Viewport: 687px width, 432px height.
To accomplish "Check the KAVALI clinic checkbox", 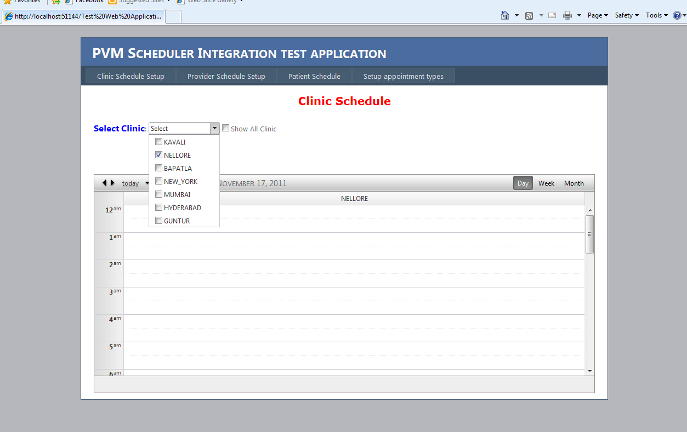I will coord(159,142).
